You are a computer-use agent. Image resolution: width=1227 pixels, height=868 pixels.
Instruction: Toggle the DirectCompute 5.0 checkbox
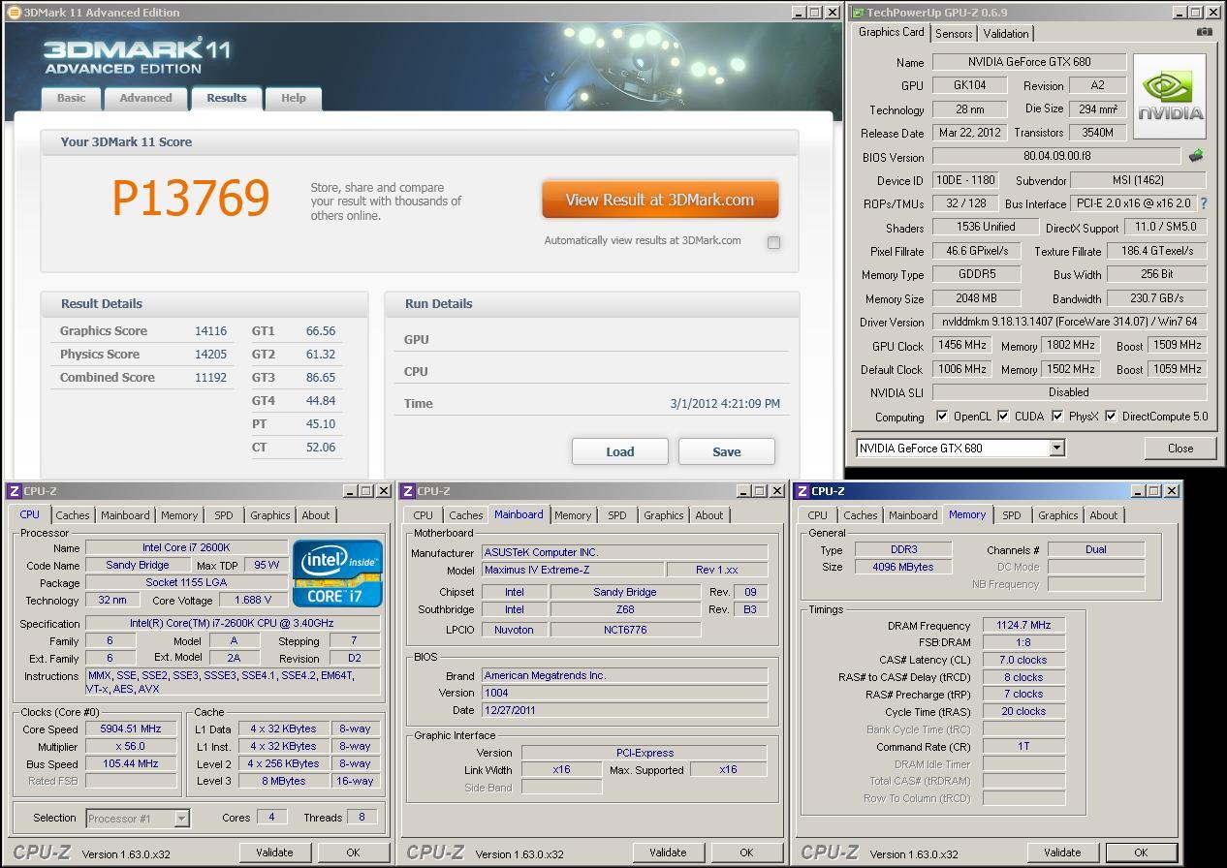1111,417
